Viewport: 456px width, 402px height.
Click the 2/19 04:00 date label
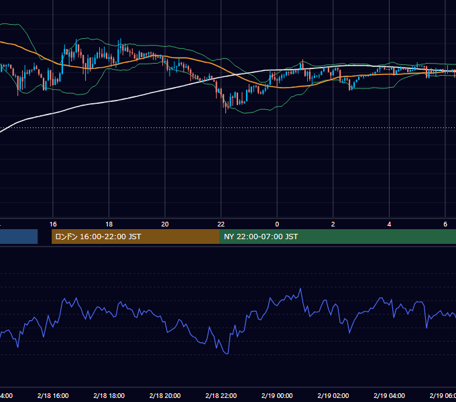(389, 395)
